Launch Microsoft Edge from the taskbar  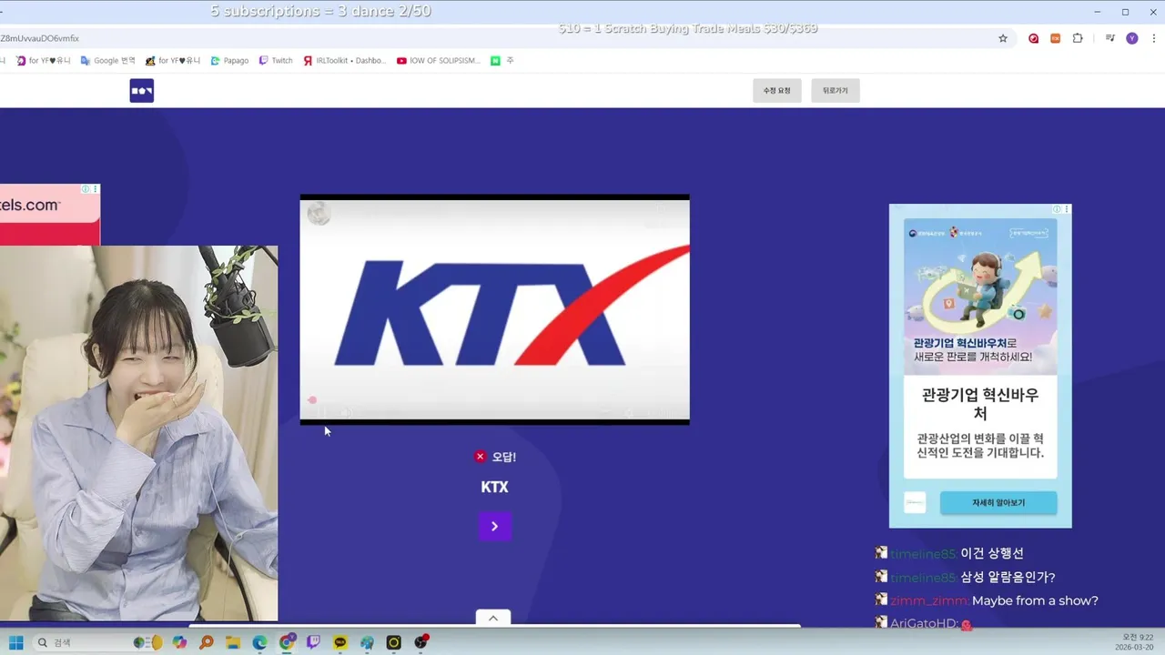[x=259, y=642]
